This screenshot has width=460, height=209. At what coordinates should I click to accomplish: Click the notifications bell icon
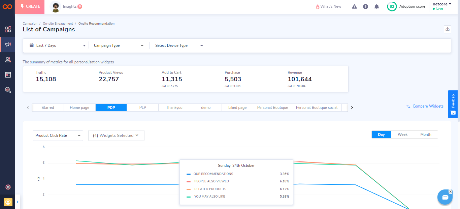(x=377, y=6)
